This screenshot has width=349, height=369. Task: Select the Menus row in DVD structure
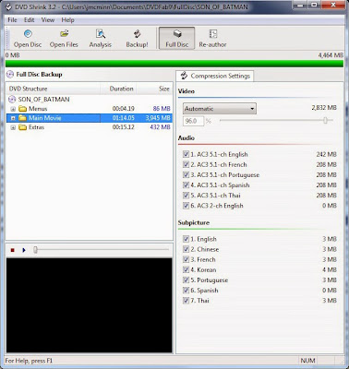pyautogui.click(x=90, y=109)
